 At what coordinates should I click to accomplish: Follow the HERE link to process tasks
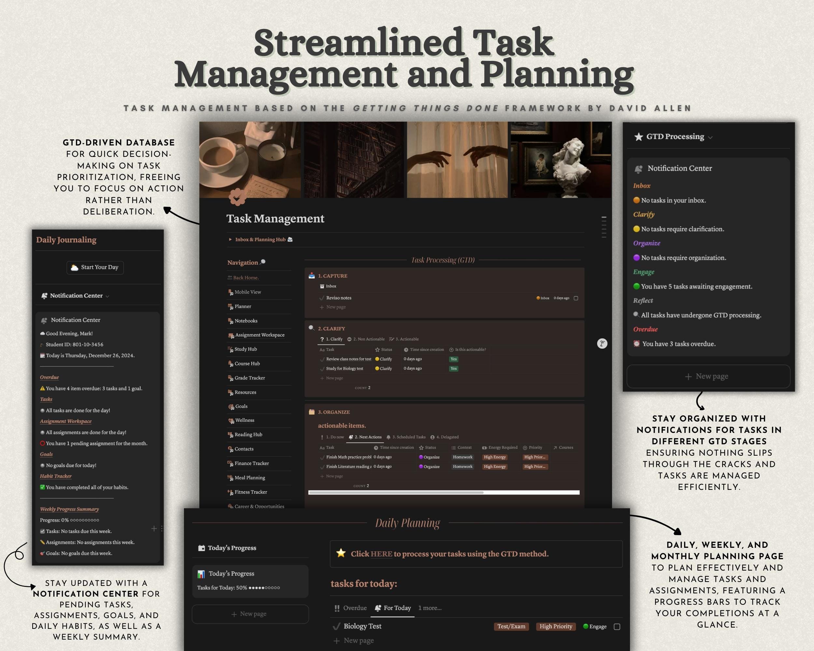[381, 554]
